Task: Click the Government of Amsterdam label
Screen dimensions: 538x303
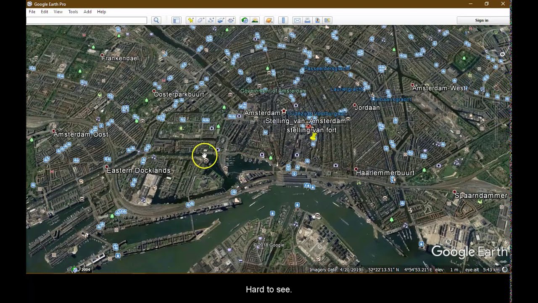Action: pos(273,91)
